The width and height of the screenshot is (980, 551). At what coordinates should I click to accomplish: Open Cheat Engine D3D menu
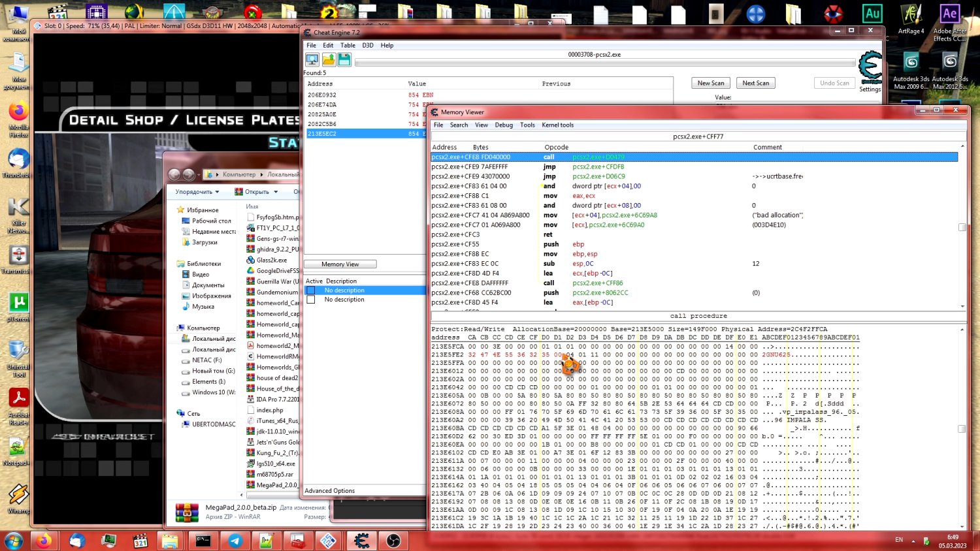coord(368,46)
